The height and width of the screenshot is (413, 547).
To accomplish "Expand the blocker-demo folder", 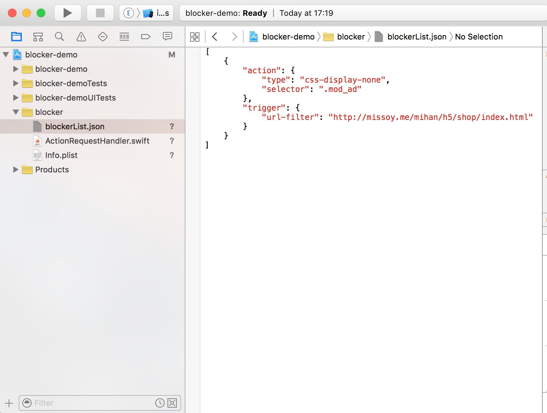I will 16,69.
